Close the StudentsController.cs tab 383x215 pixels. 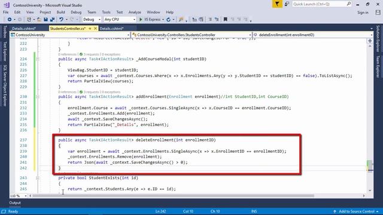[96, 29]
